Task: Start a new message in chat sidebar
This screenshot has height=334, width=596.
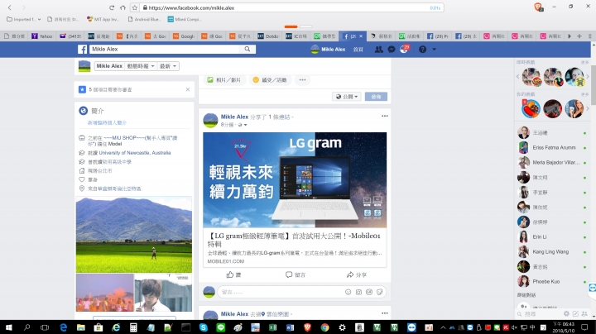Action: (575, 313)
